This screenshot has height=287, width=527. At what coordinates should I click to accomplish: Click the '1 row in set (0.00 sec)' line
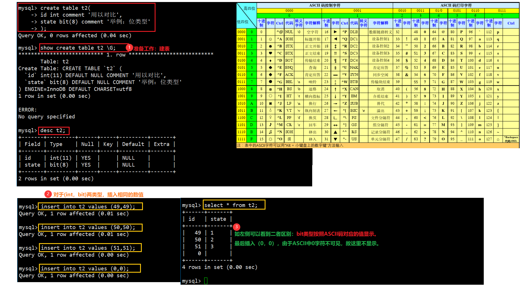(54, 96)
